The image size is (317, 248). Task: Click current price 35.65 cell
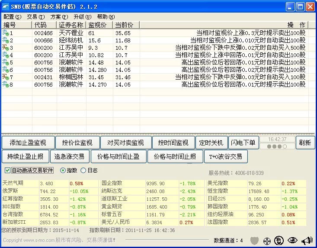coord(123,33)
